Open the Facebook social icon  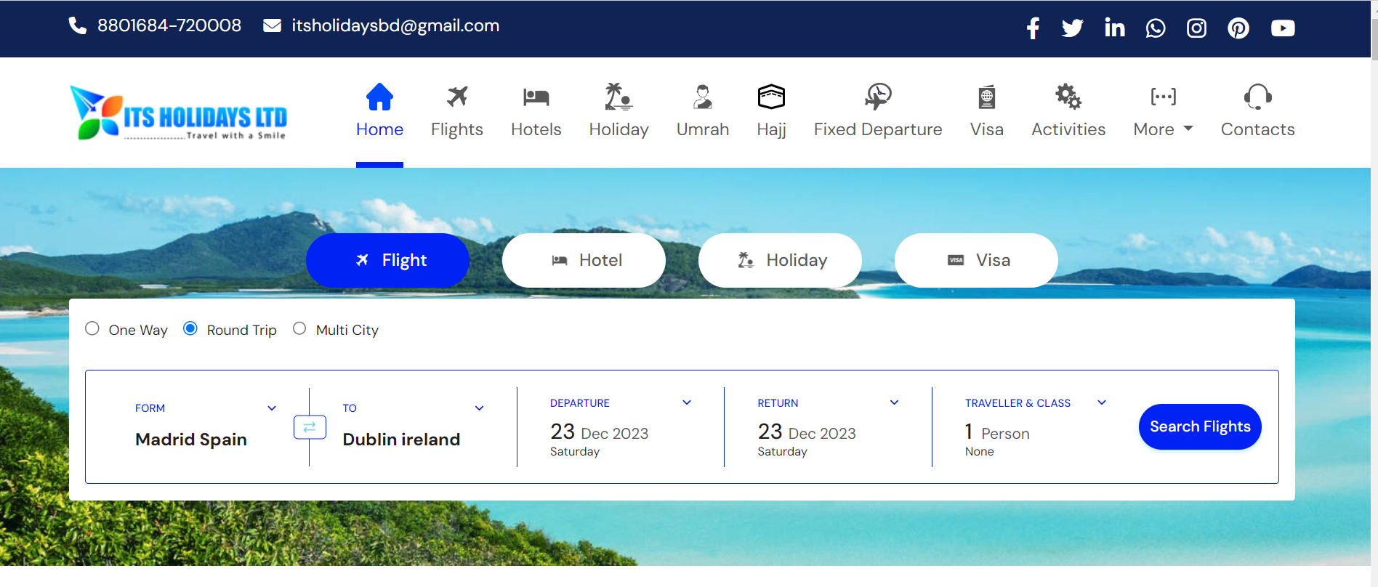point(1032,28)
